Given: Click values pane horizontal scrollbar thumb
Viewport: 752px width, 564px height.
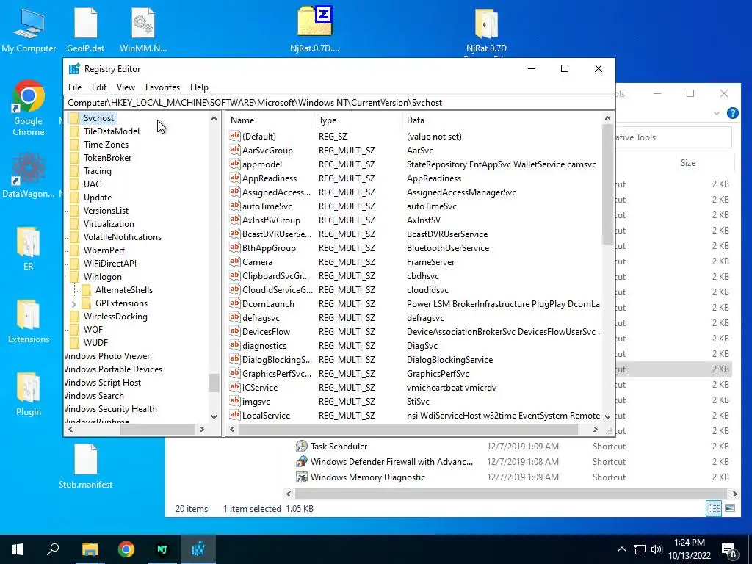Looking at the screenshot, I should 408,429.
